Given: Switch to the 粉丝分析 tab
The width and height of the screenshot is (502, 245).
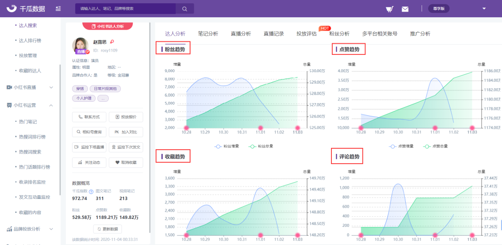Looking at the screenshot, I should (339, 33).
